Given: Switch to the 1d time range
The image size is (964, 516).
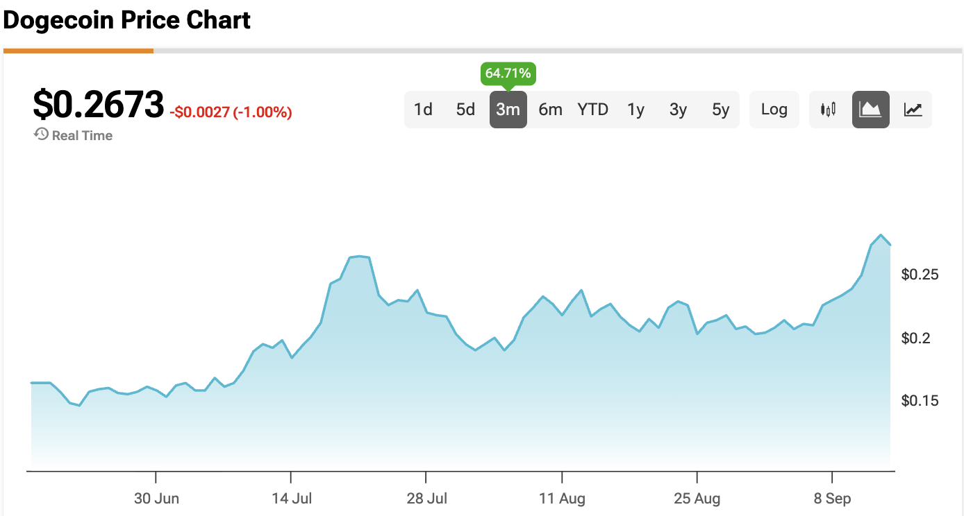Looking at the screenshot, I should 424,109.
